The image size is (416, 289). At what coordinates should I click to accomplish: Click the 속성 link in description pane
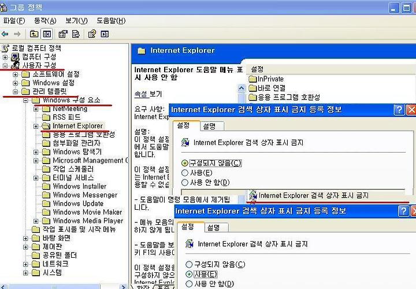(x=140, y=94)
